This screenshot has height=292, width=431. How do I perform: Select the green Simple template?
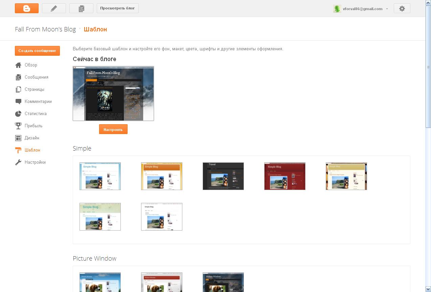(100, 217)
